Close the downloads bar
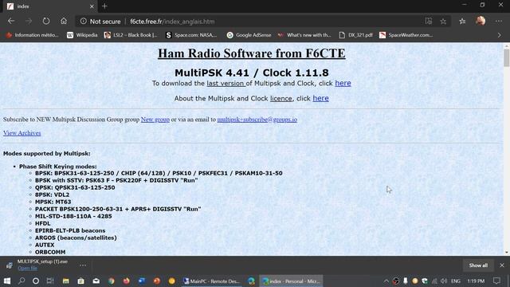510x287 pixels. tap(502, 265)
